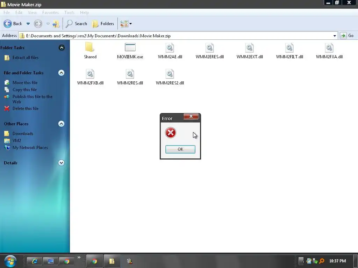Click Move this file link
The image size is (358, 268).
(x=25, y=83)
